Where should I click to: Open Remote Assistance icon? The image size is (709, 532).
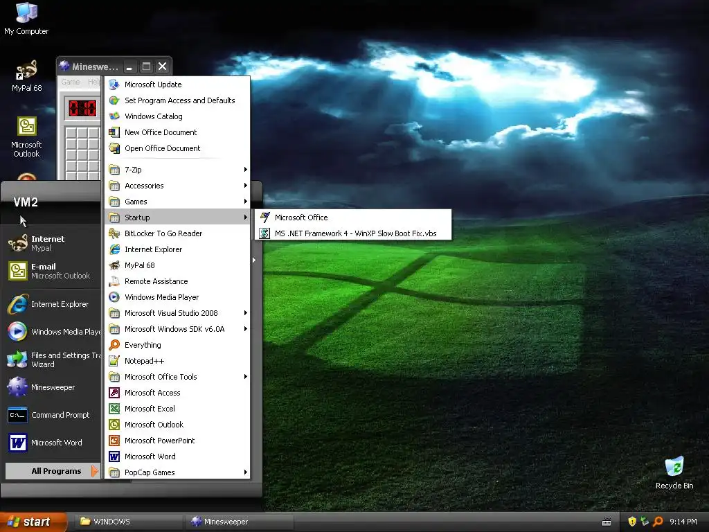click(x=114, y=281)
